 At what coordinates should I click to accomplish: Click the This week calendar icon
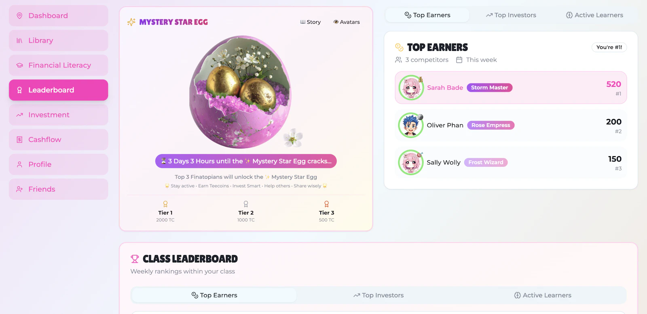click(x=459, y=60)
